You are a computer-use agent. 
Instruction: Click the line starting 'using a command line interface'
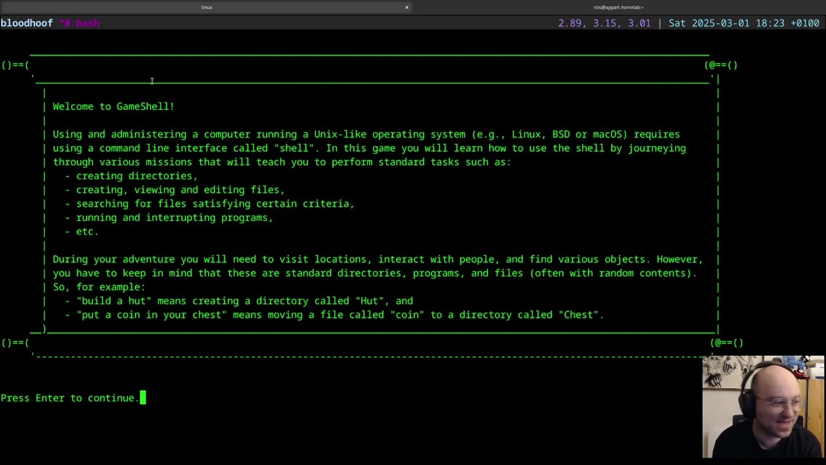tap(369, 148)
